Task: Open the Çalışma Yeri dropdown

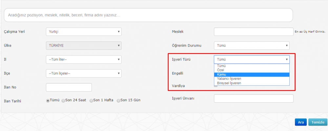Action: (x=84, y=32)
